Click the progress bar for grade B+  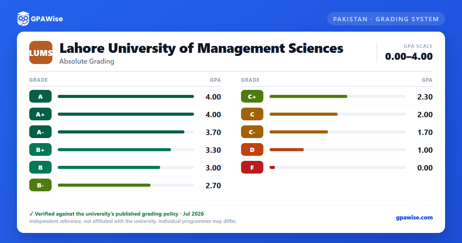pyautogui.click(x=126, y=150)
